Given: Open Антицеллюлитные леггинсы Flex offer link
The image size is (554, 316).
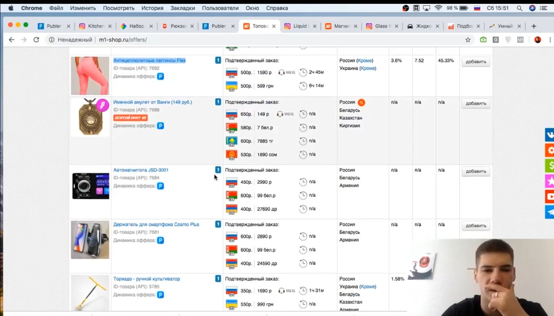Looking at the screenshot, I should [x=149, y=60].
